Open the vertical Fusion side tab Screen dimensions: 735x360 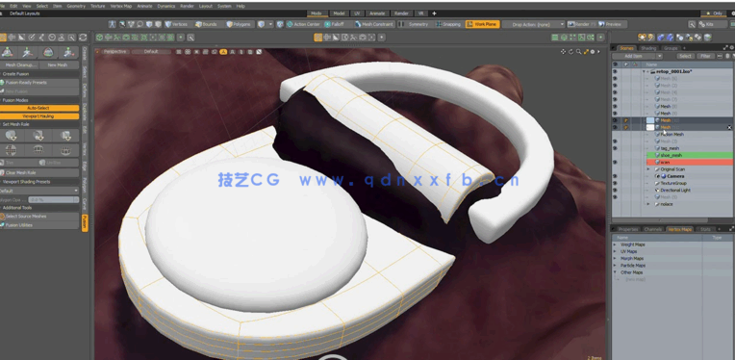coord(85,223)
